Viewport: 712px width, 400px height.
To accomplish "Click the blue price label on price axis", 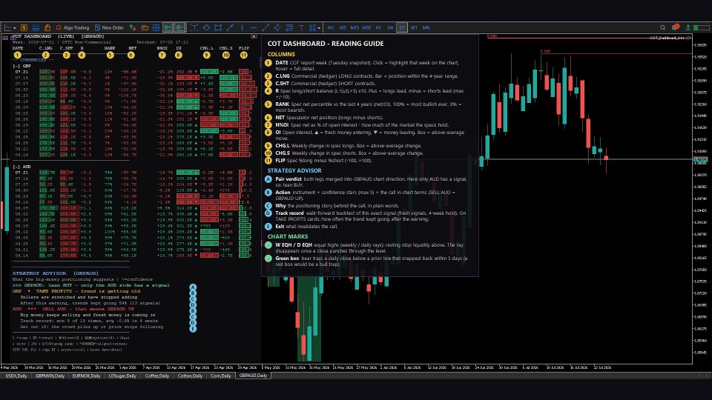I will pyautogui.click(x=701, y=160).
